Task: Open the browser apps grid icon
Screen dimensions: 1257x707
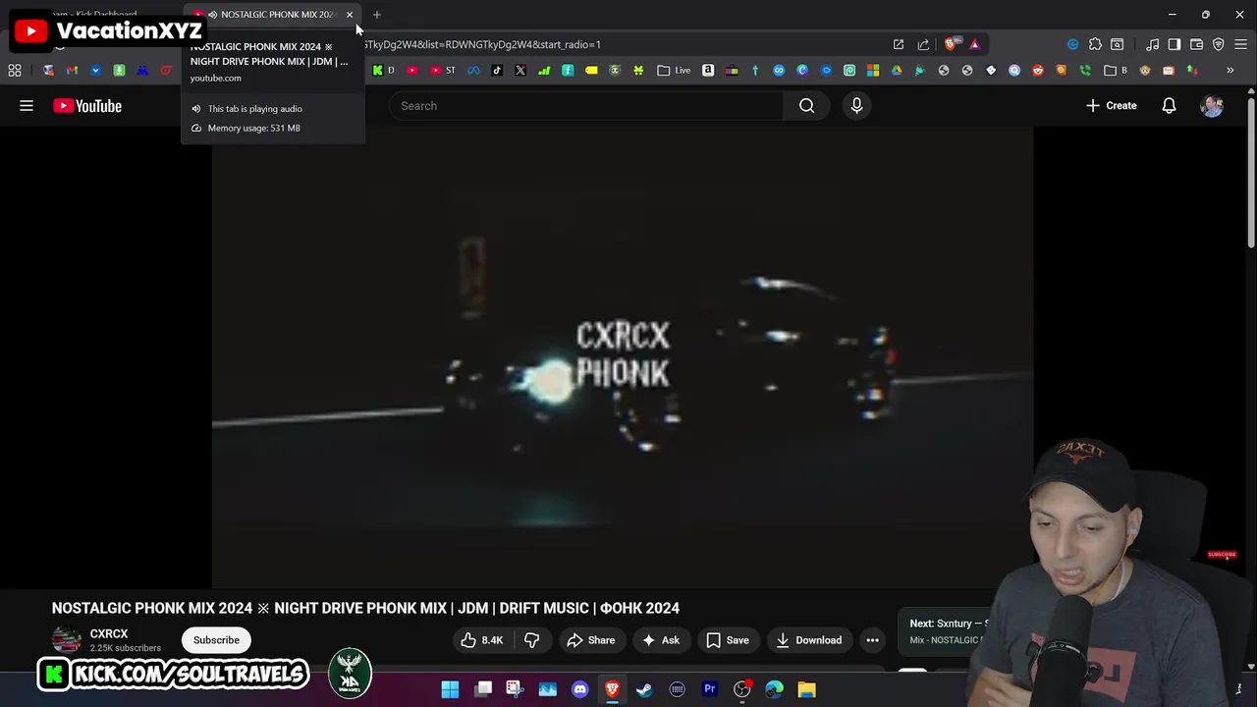Action: 15,70
